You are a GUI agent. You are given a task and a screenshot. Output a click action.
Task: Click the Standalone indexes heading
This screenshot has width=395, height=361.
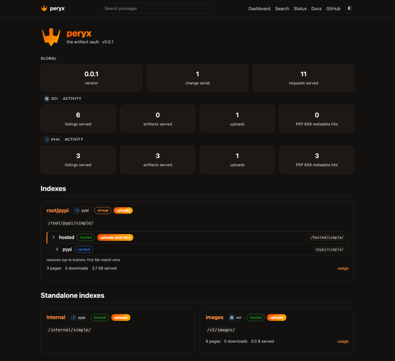(x=73, y=295)
